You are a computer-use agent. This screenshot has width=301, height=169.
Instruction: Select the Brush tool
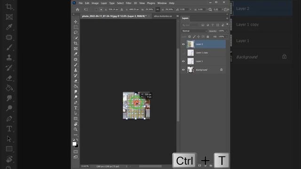coord(76,65)
